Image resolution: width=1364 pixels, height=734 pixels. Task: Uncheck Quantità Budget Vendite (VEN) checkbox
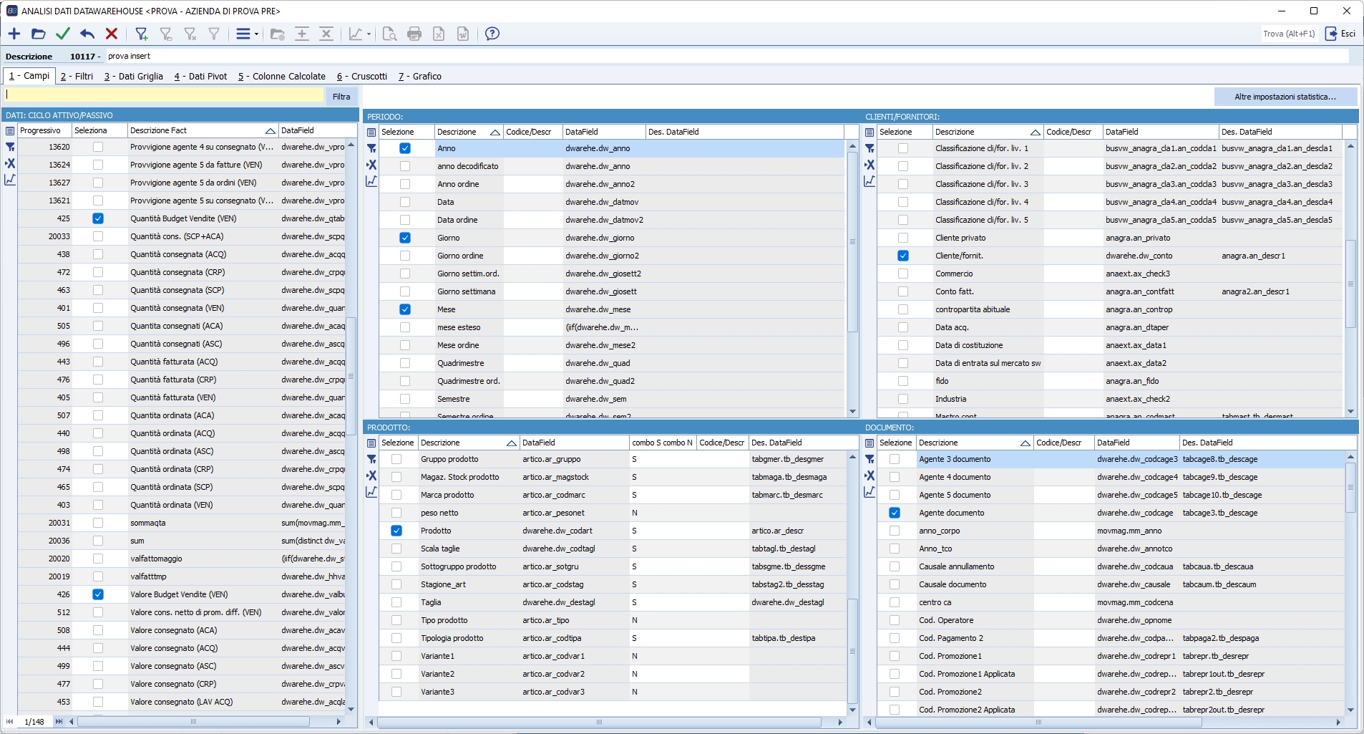[98, 218]
